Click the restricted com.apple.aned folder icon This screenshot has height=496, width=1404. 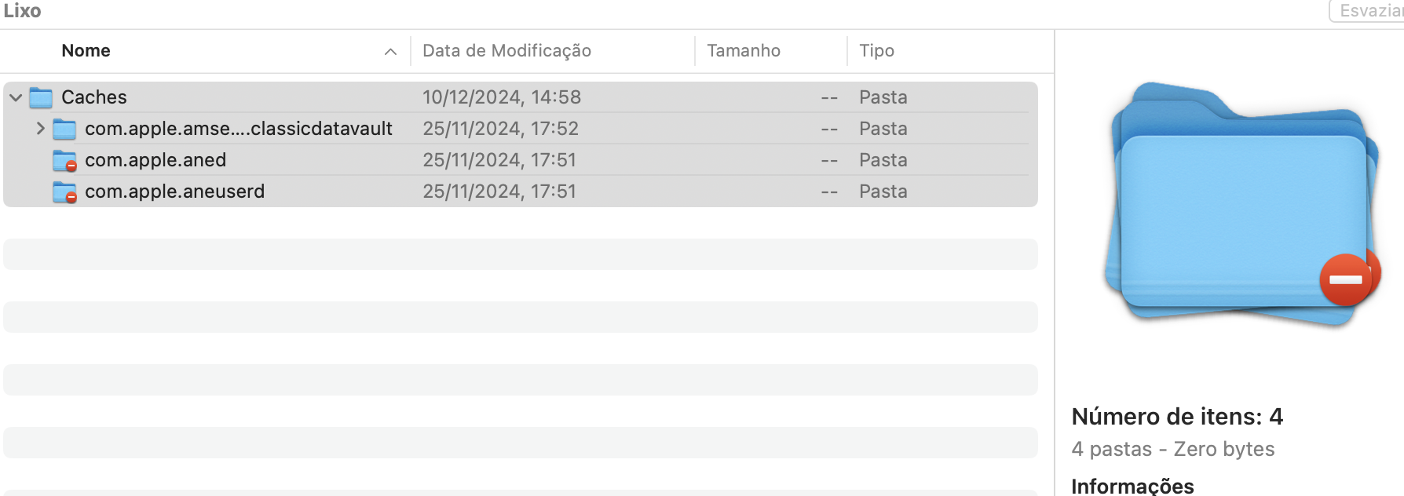(x=64, y=160)
